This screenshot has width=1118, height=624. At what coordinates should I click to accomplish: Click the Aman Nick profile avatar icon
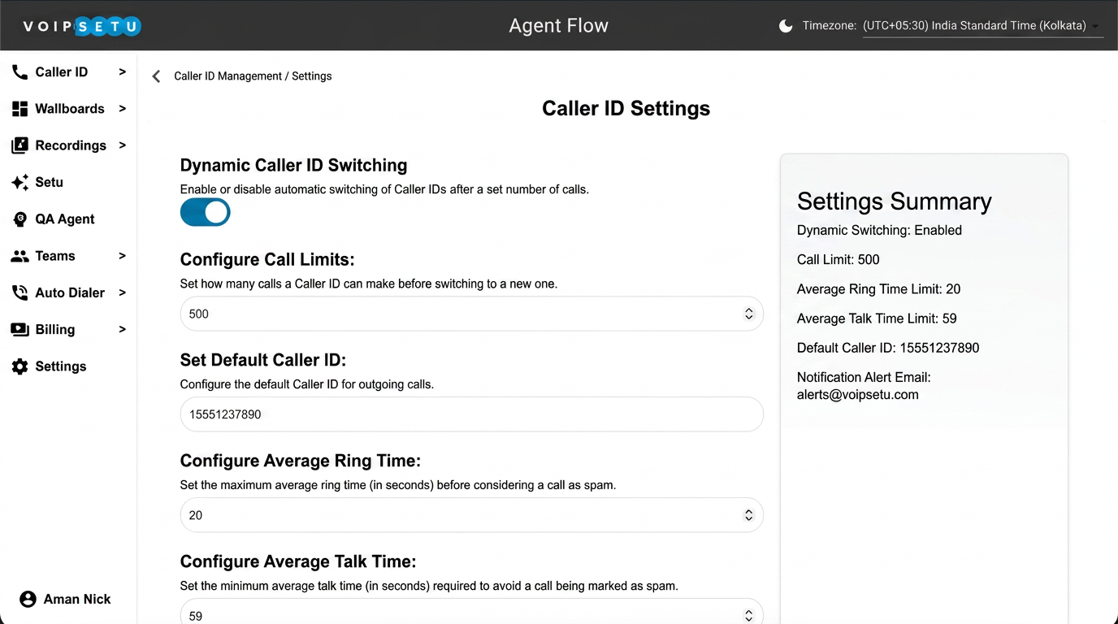coord(28,599)
